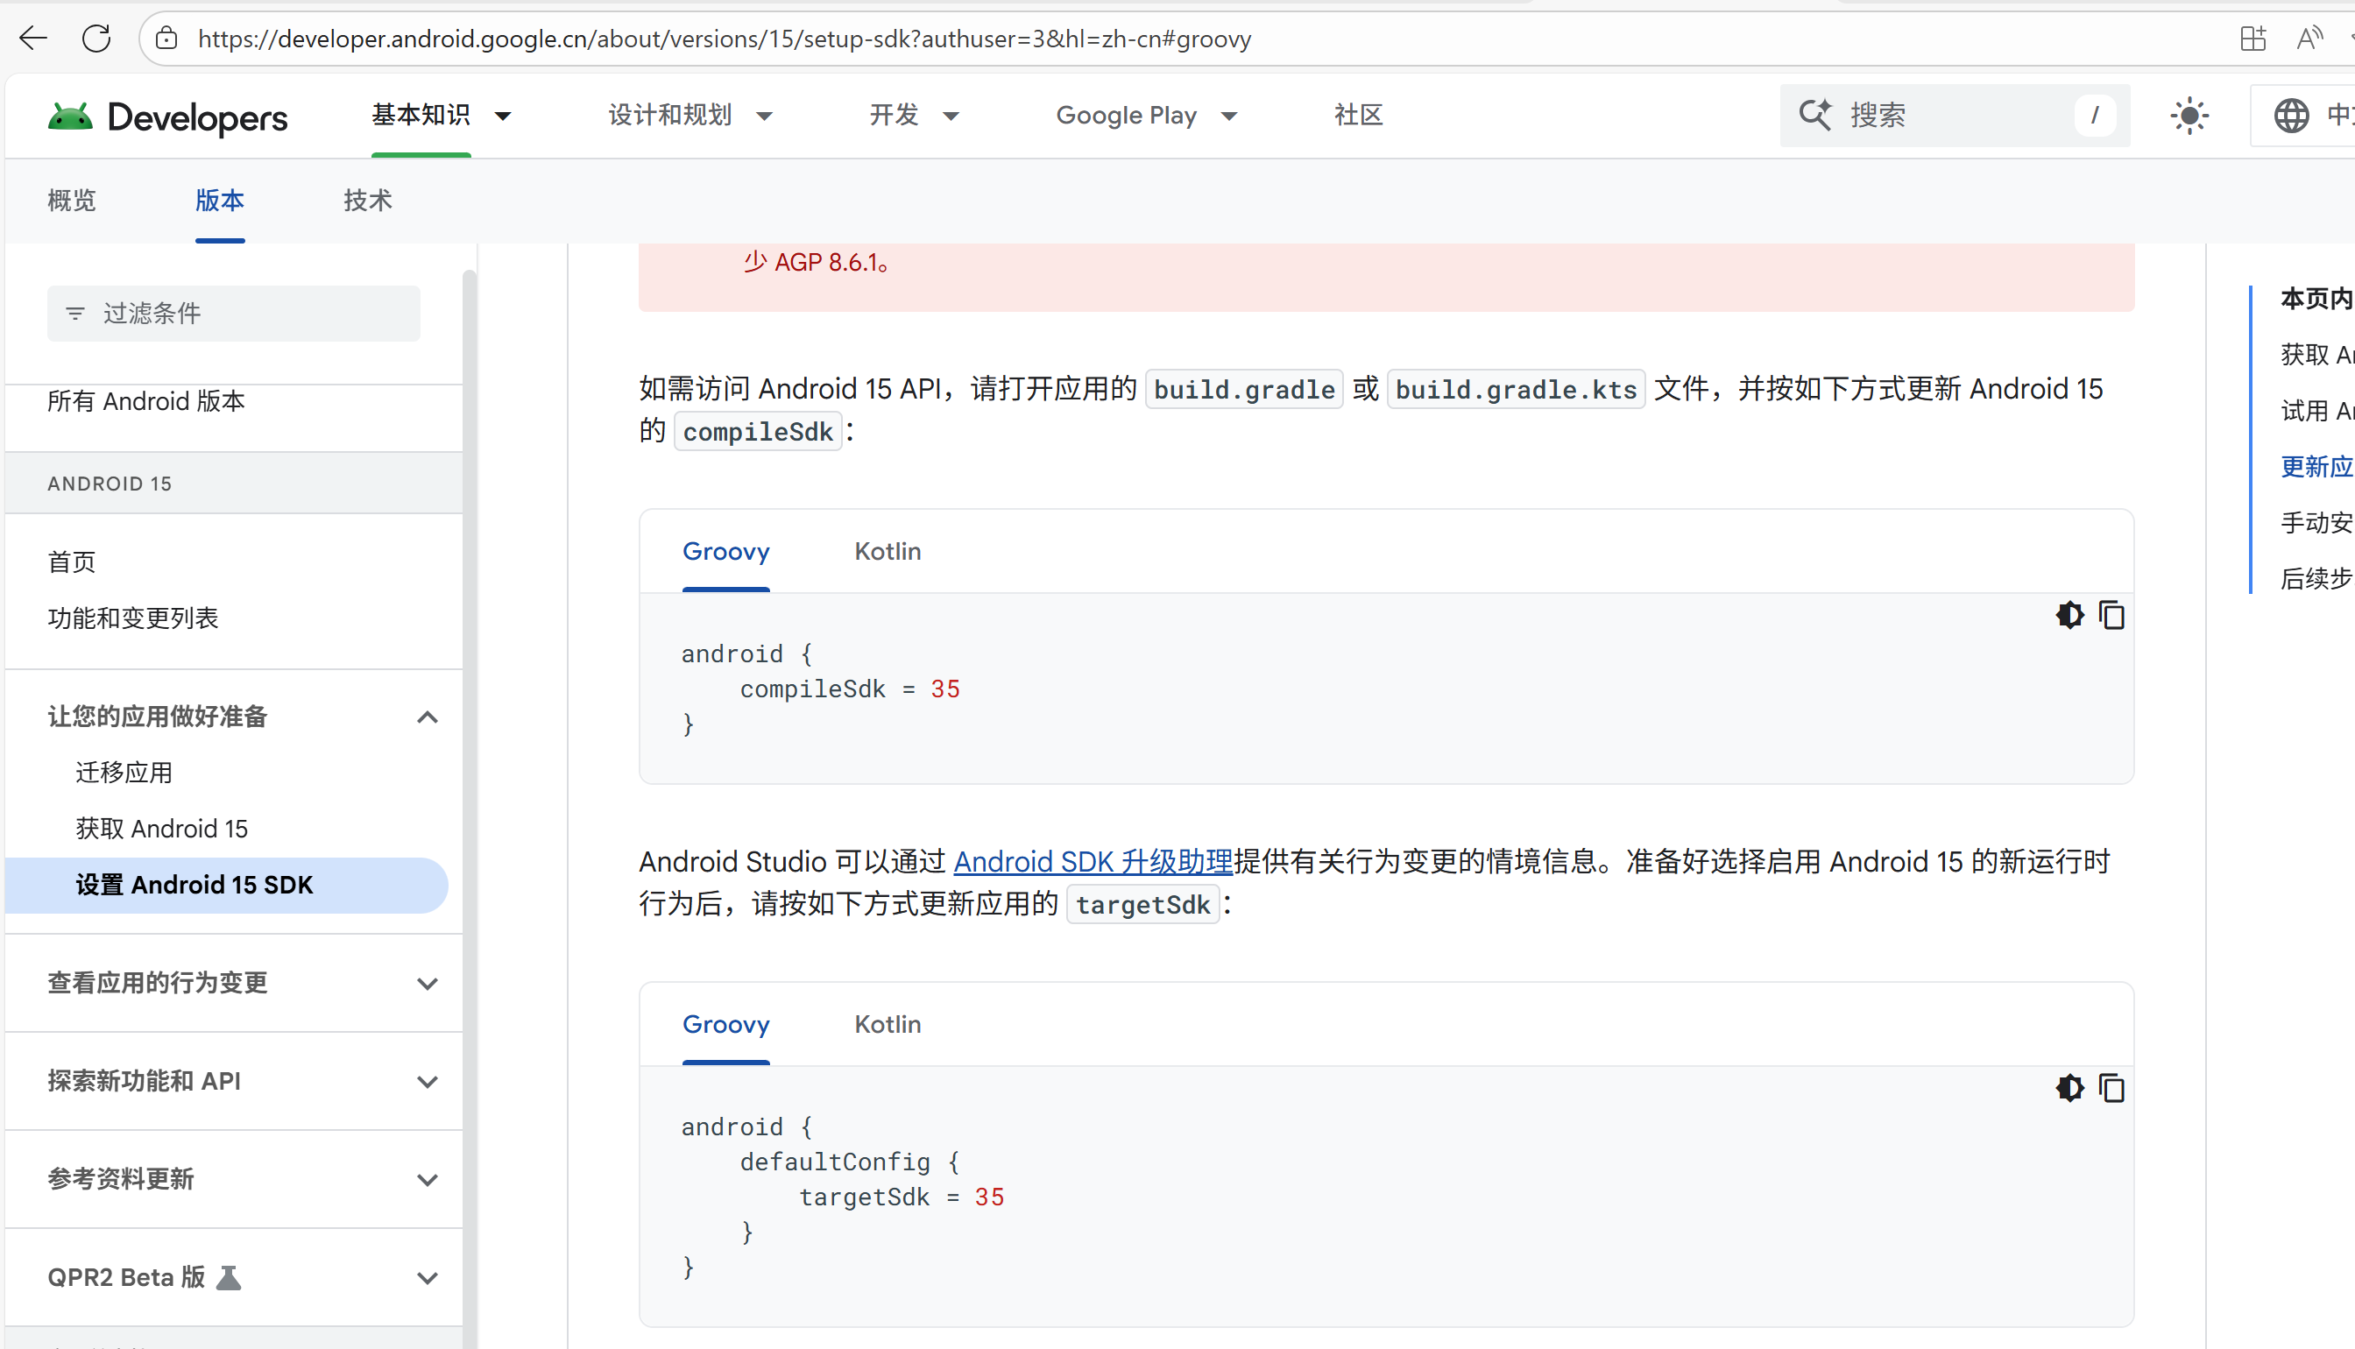The width and height of the screenshot is (2355, 1349).
Task: Click the ANDROID 15 sidebar heading
Action: coord(110,484)
